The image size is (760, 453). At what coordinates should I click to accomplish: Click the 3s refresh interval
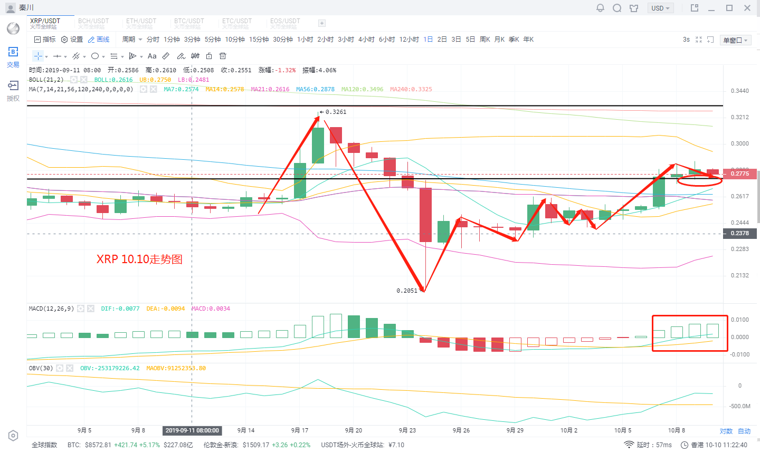686,40
